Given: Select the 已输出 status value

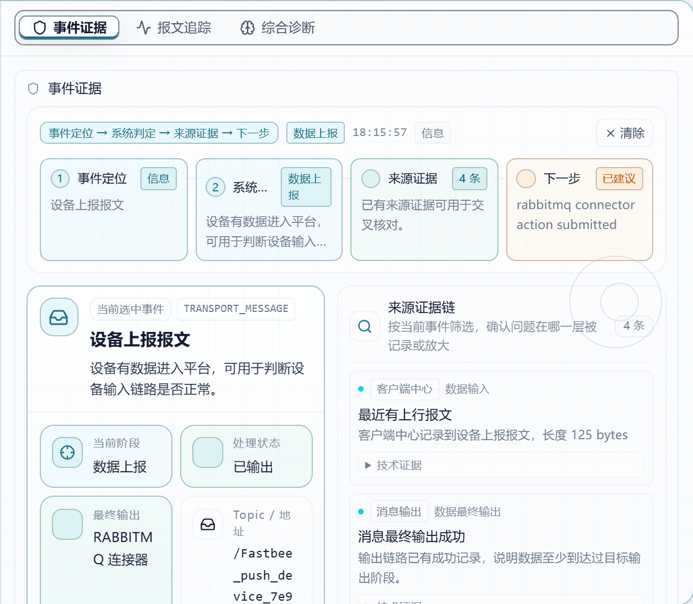Looking at the screenshot, I should pos(253,467).
